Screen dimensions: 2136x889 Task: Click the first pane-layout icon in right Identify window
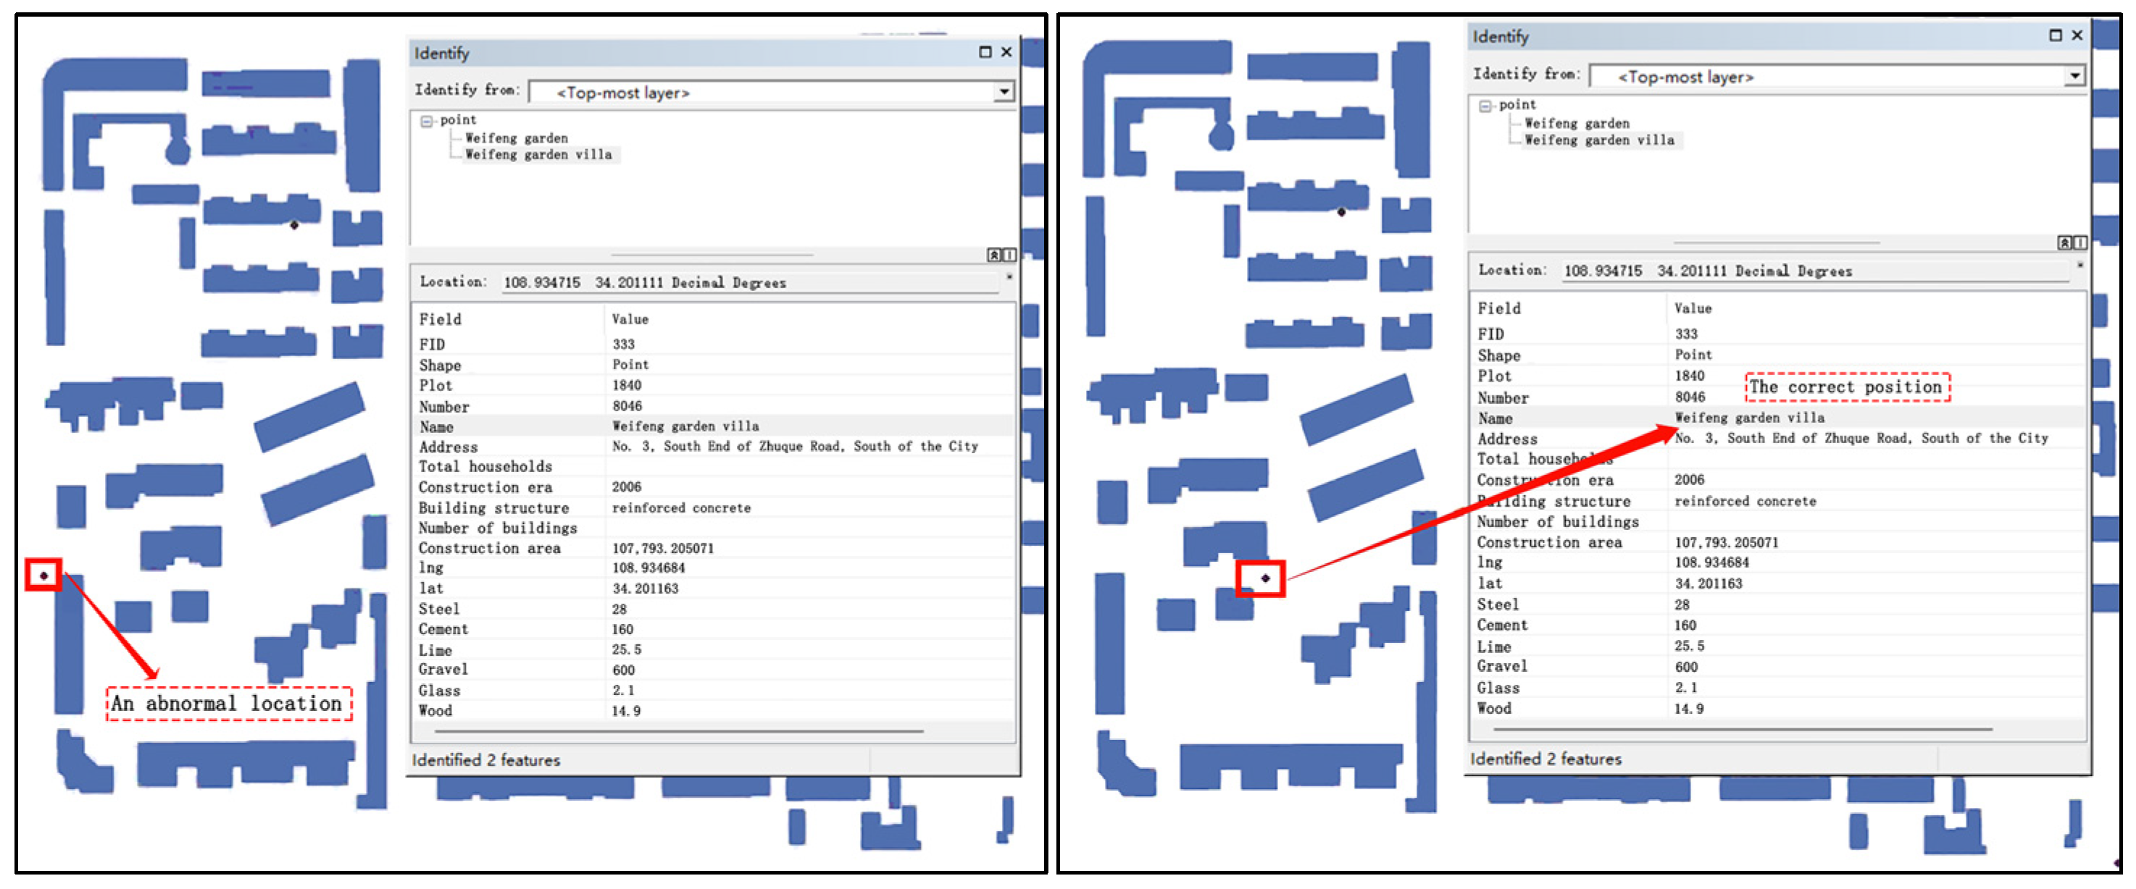point(2064,243)
